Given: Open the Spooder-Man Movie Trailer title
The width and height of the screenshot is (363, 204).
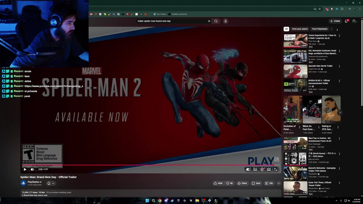Looking at the screenshot, I should (320, 66).
